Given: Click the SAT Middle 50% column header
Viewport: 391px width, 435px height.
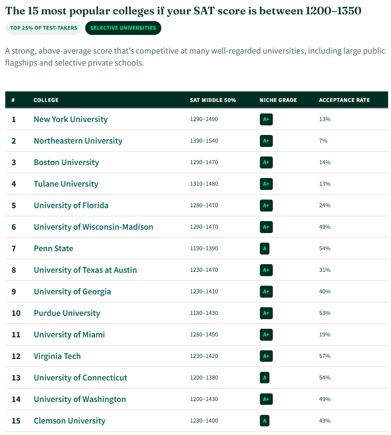Looking at the screenshot, I should click(213, 100).
